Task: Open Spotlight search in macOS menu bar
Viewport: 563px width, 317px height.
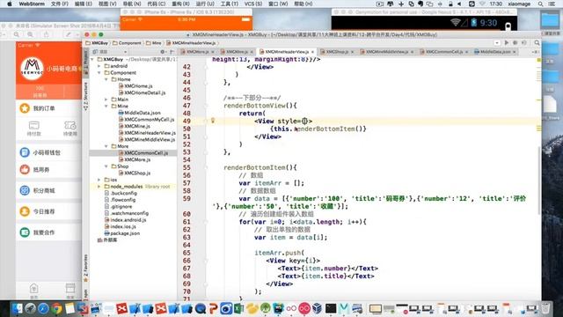Action: click(x=540, y=4)
